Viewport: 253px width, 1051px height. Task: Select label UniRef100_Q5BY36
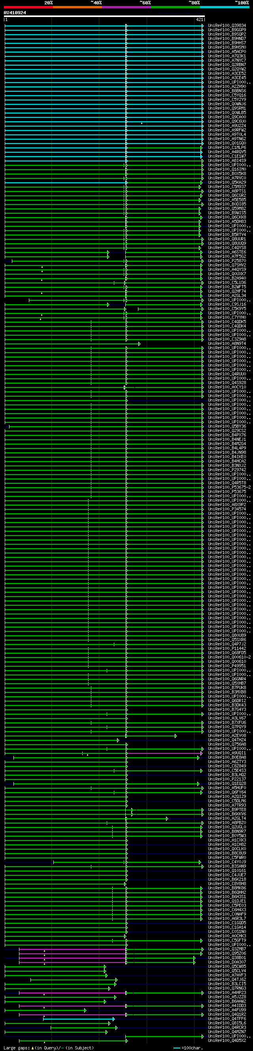[x=227, y=426]
